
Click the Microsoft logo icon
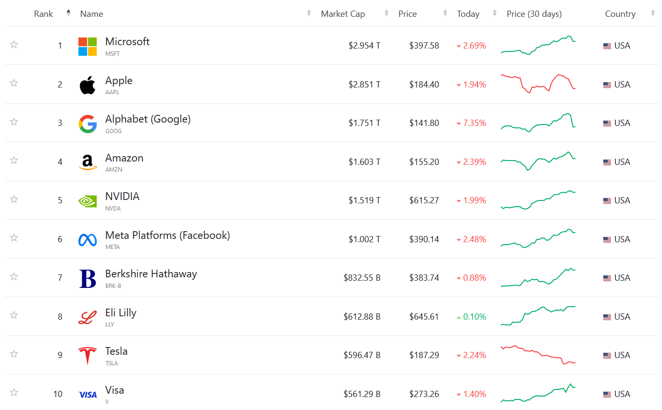pos(88,47)
